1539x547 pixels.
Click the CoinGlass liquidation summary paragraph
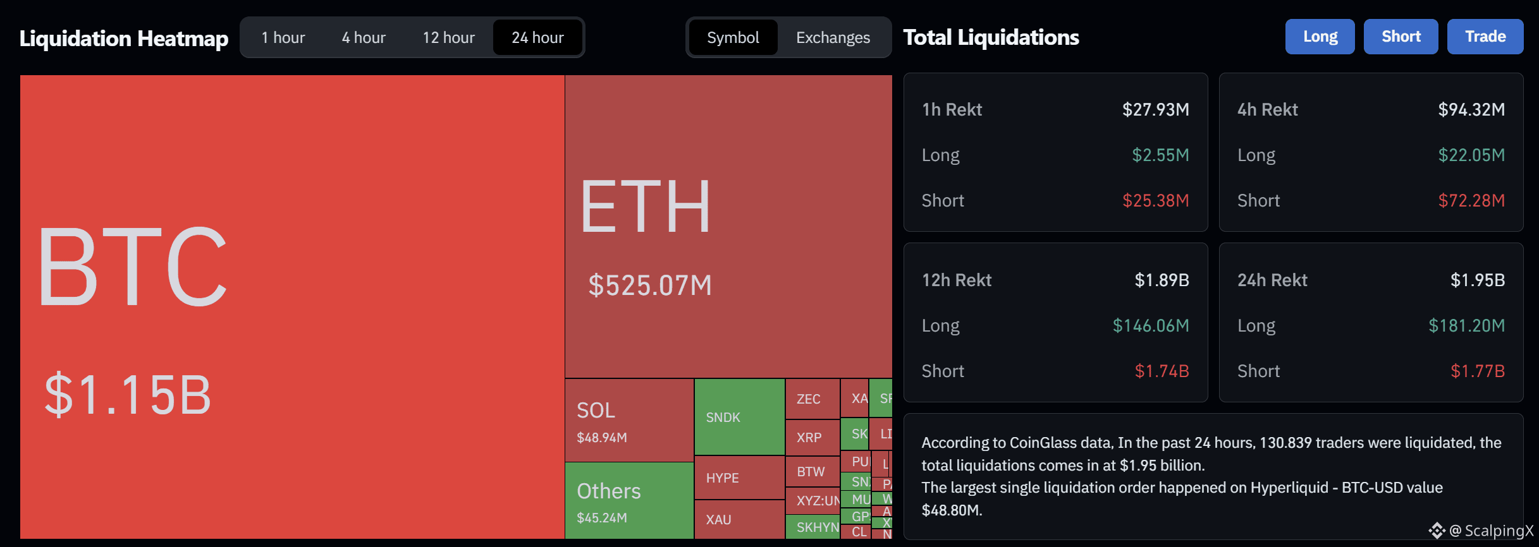1211,476
